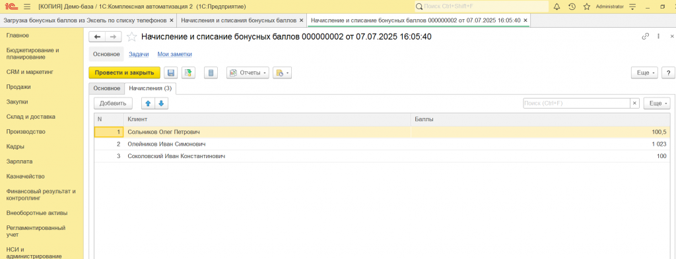Click the Добавить button
This screenshot has height=259, width=676.
113,103
